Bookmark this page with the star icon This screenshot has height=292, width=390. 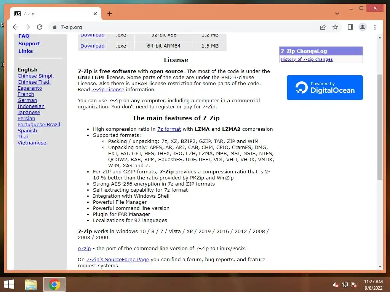[x=335, y=27]
